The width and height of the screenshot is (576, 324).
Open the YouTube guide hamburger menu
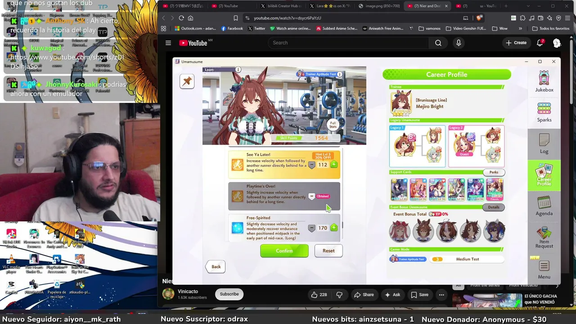pyautogui.click(x=168, y=43)
